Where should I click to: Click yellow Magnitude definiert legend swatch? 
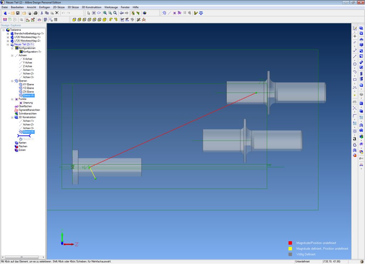(290, 249)
